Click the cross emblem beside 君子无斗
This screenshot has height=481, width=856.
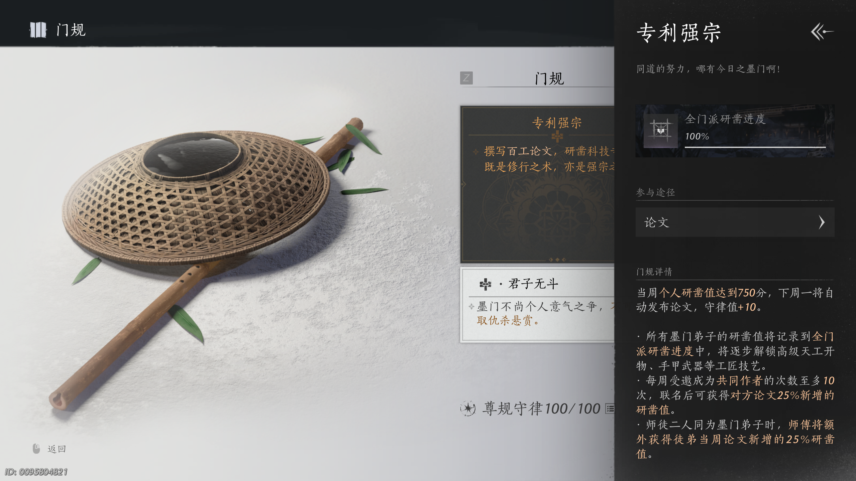click(485, 284)
